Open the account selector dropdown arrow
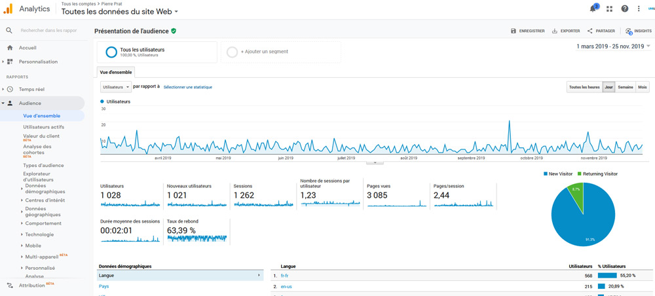The height and width of the screenshot is (296, 655). click(x=176, y=12)
